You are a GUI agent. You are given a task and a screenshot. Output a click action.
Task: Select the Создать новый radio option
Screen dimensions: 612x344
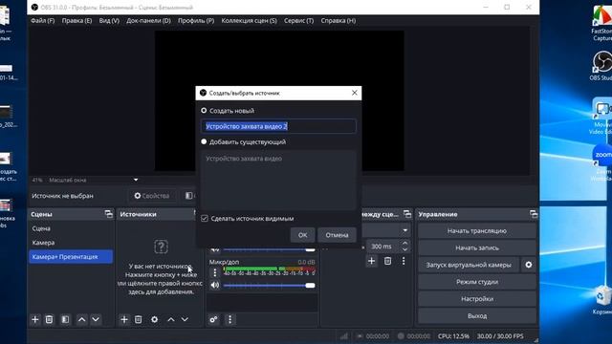click(x=204, y=111)
